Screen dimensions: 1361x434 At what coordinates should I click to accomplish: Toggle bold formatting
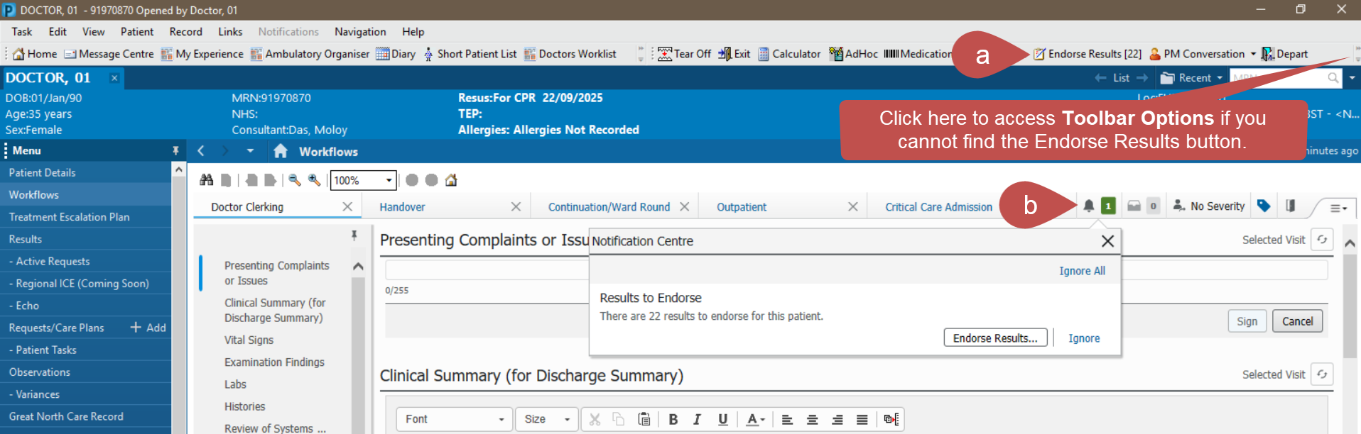pyautogui.click(x=673, y=419)
